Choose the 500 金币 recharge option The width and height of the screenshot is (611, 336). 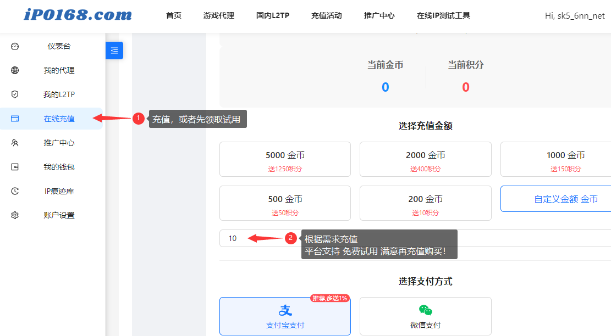[285, 203]
